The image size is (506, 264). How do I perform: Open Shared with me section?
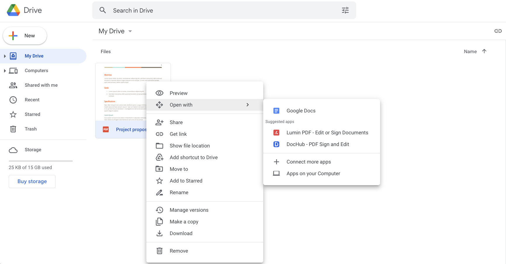[x=43, y=85]
